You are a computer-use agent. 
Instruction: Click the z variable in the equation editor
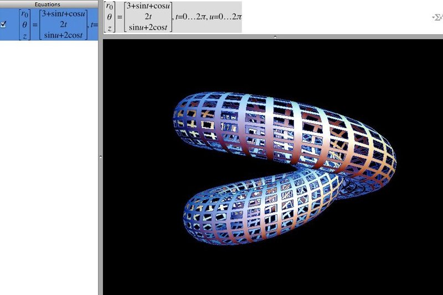coord(112,26)
